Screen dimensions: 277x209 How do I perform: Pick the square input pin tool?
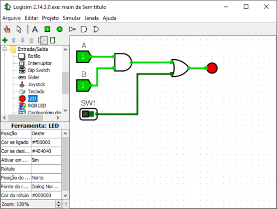(x=47, y=29)
